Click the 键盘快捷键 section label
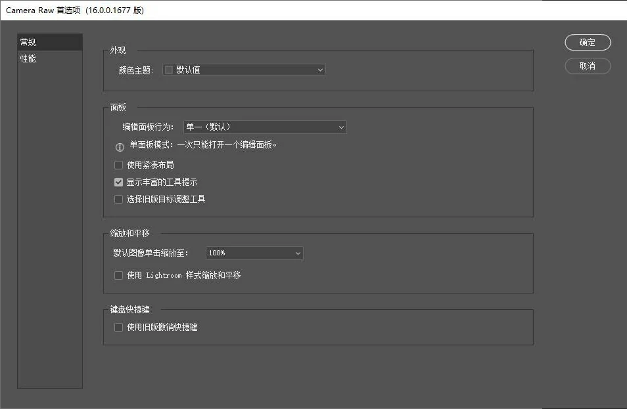This screenshot has height=409, width=627. (129, 309)
